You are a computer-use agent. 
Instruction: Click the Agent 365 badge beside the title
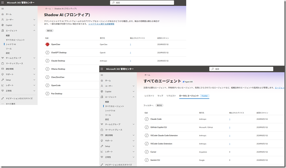tap(188, 82)
